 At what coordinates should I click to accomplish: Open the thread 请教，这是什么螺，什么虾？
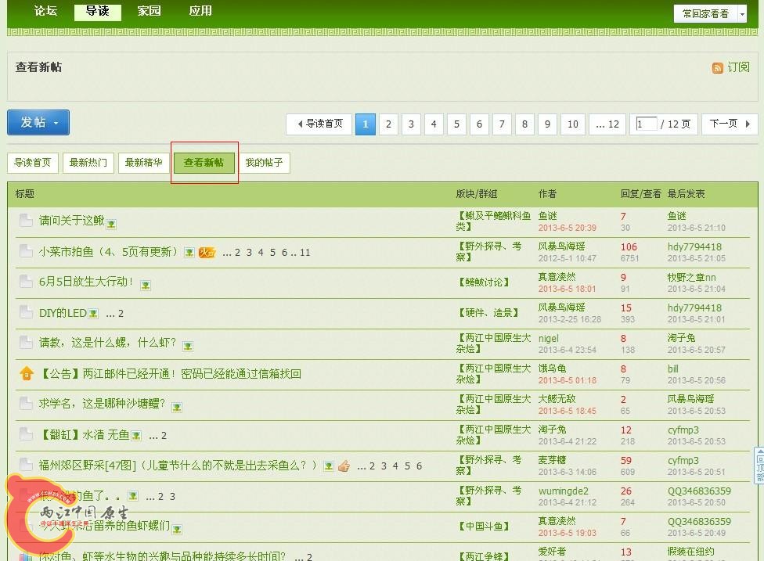(x=108, y=343)
